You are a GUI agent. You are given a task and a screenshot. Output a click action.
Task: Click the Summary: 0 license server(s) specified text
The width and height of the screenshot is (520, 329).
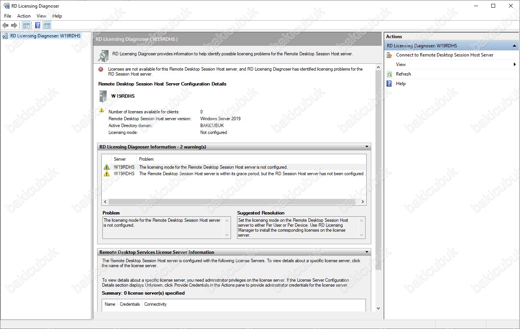click(143, 293)
